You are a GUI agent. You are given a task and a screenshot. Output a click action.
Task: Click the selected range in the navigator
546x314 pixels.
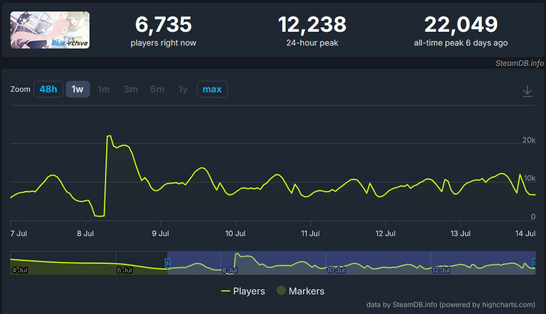point(351,263)
